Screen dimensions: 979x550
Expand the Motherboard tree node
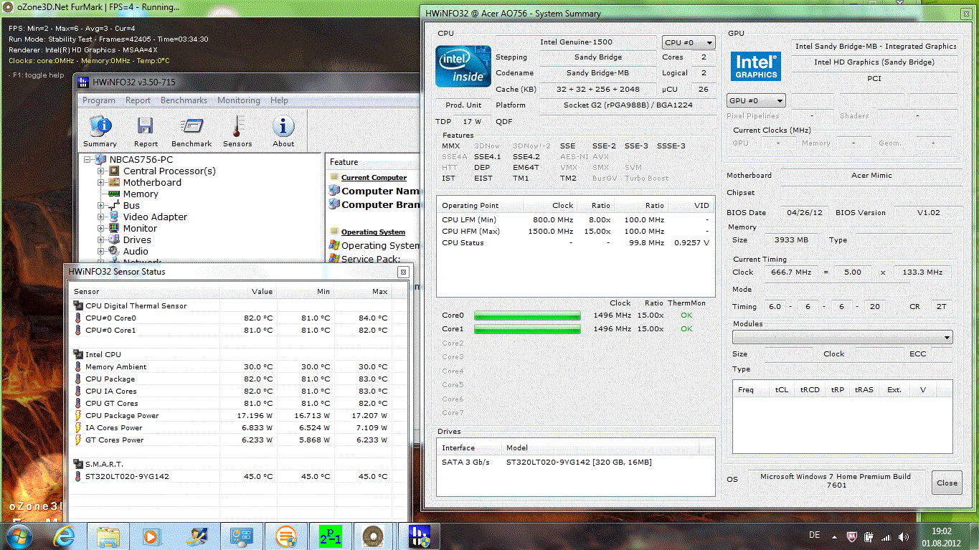pyautogui.click(x=101, y=182)
